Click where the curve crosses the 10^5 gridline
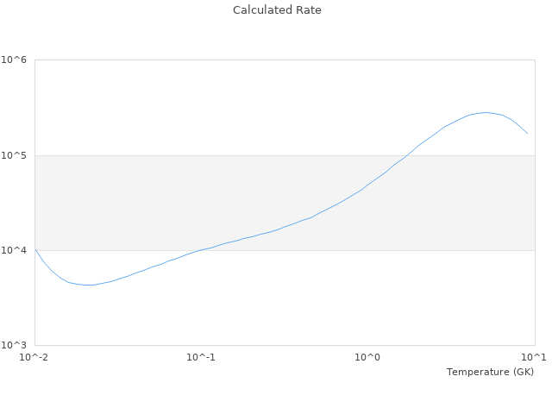The image size is (552, 414). tap(409, 155)
